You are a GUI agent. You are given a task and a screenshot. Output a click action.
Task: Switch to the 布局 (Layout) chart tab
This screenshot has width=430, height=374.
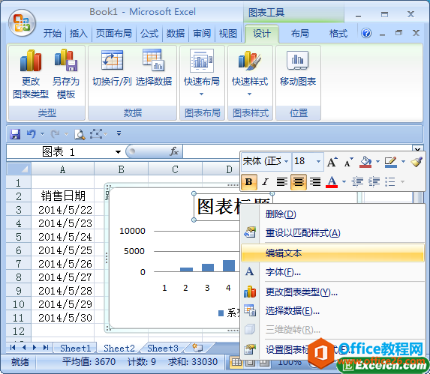point(299,34)
